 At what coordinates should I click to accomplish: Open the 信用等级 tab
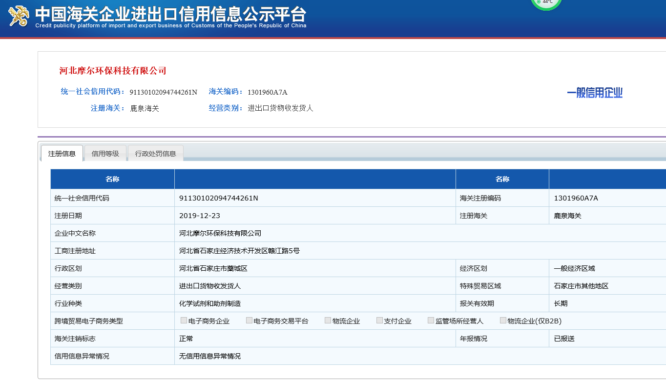(105, 154)
